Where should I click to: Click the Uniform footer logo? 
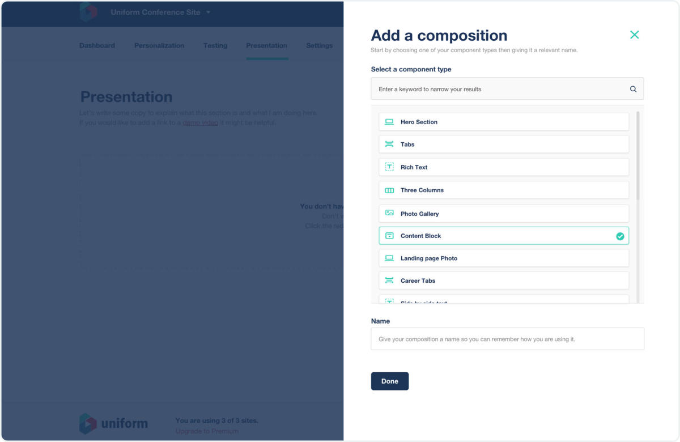pos(113,423)
